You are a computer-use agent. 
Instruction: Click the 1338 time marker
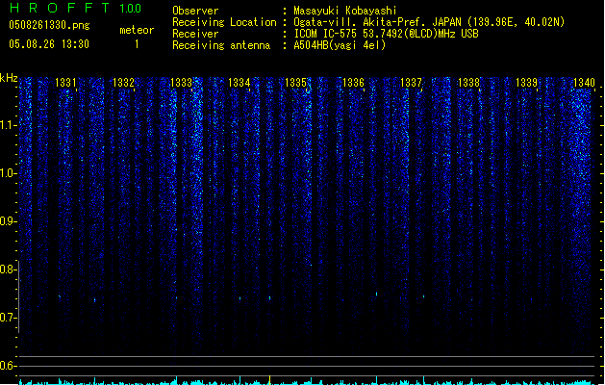468,82
